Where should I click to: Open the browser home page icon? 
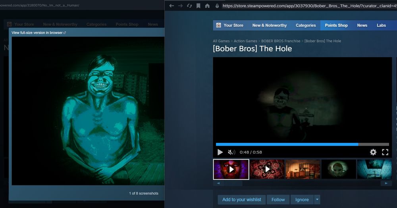click(207, 6)
